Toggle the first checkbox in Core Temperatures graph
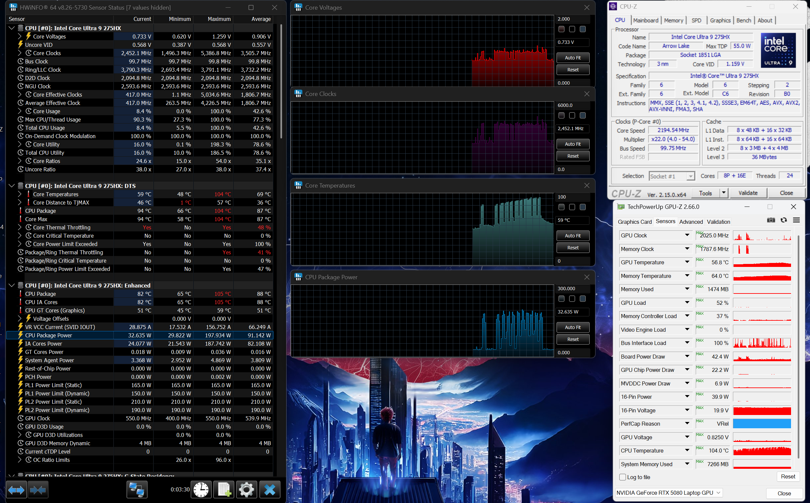The image size is (810, 503). tap(561, 207)
